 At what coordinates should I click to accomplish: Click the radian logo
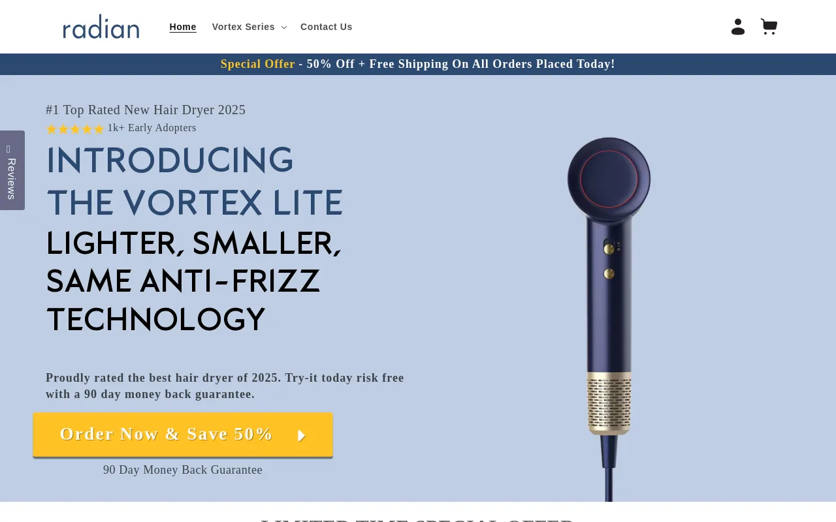101,27
